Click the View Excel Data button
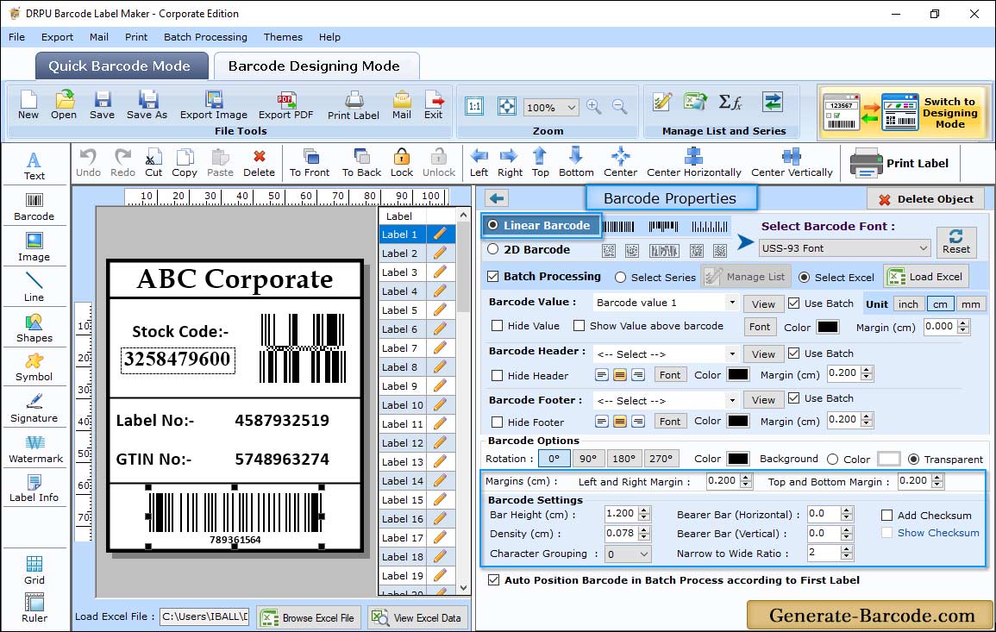Image resolution: width=996 pixels, height=632 pixels. pos(417,617)
